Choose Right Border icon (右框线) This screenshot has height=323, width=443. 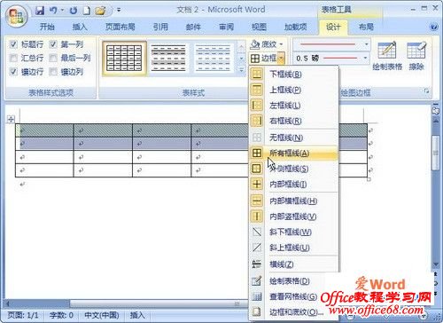(257, 121)
